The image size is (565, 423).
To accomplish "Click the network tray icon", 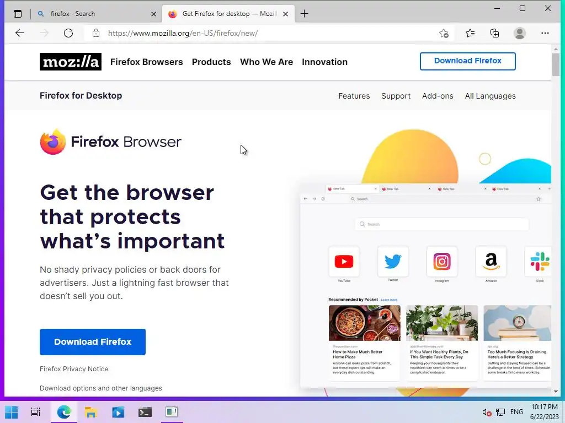I will coord(500,412).
